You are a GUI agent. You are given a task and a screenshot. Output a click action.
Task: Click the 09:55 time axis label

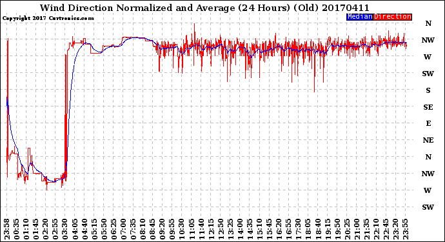(x=172, y=229)
